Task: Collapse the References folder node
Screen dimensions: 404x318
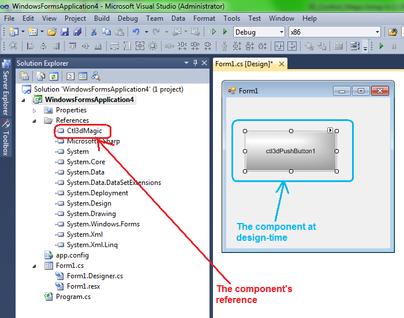Action: point(35,120)
